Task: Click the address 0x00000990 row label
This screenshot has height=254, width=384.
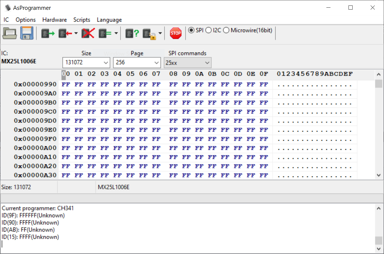Action: click(35, 84)
